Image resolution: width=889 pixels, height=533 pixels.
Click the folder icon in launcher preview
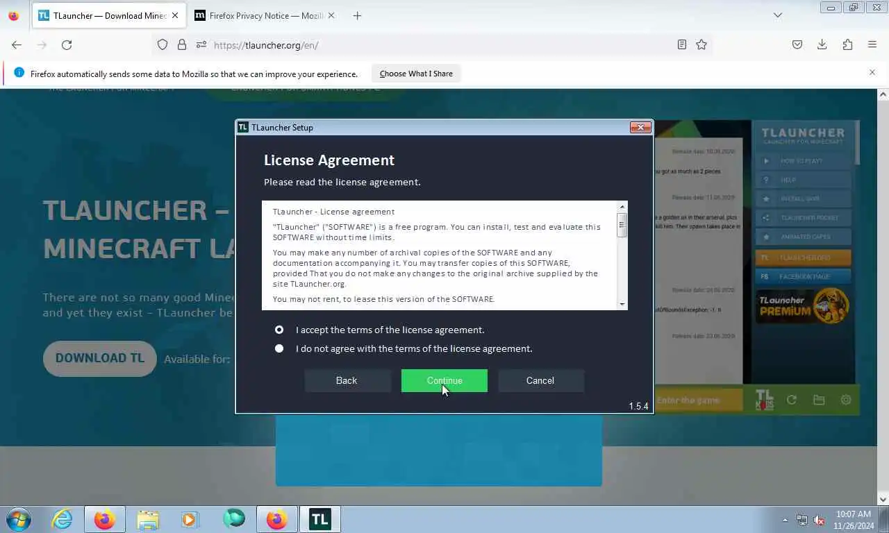pos(819,400)
